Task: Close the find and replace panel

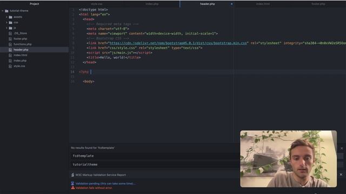Action: pos(342,149)
